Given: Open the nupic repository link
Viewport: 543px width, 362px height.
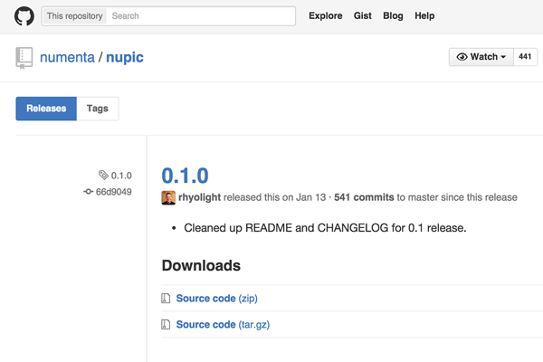Looking at the screenshot, I should (125, 58).
